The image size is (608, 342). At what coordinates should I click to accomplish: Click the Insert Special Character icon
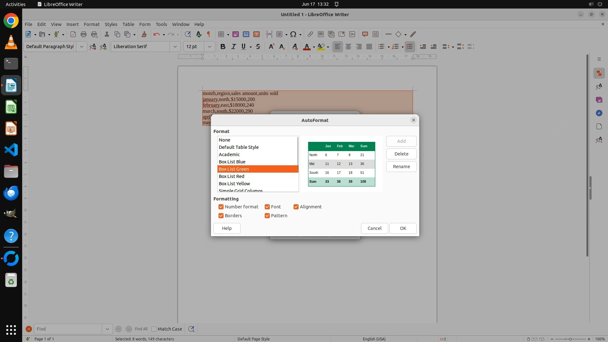pyautogui.click(x=293, y=34)
